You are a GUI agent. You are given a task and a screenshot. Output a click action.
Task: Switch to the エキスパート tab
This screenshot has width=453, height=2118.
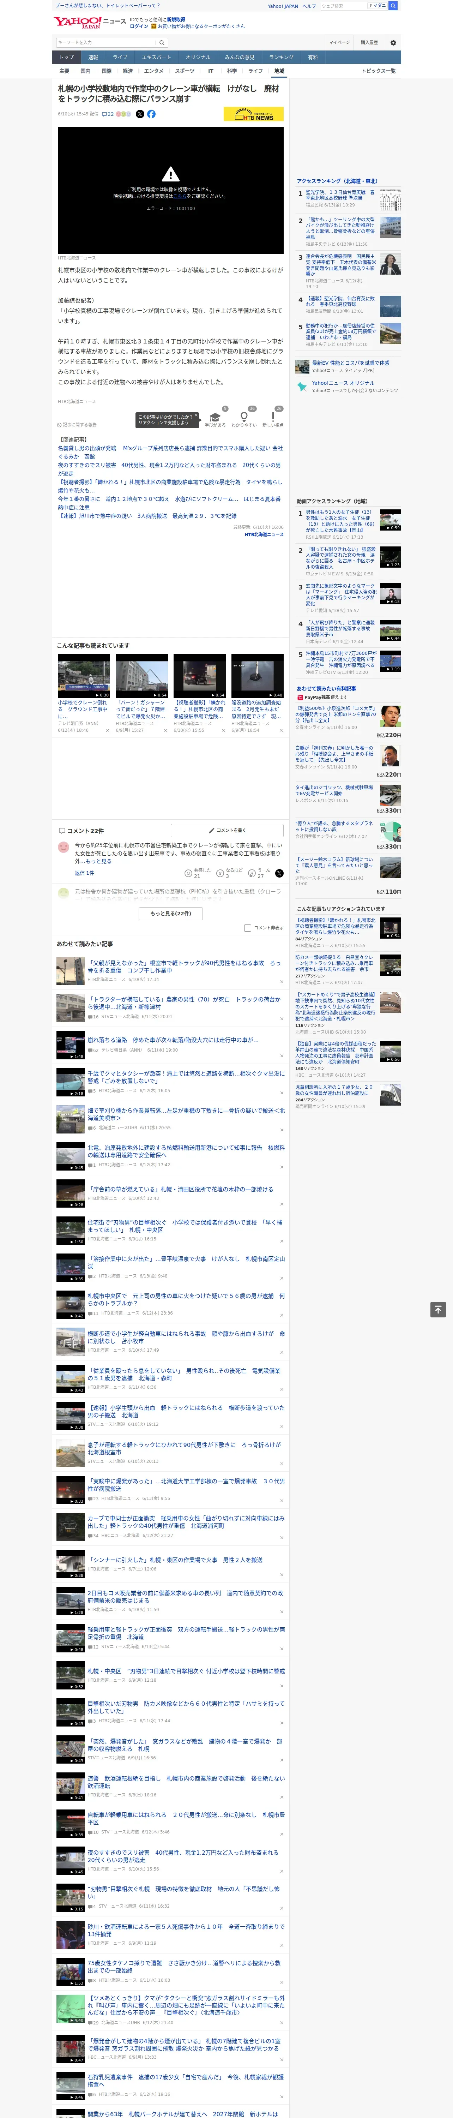click(156, 58)
